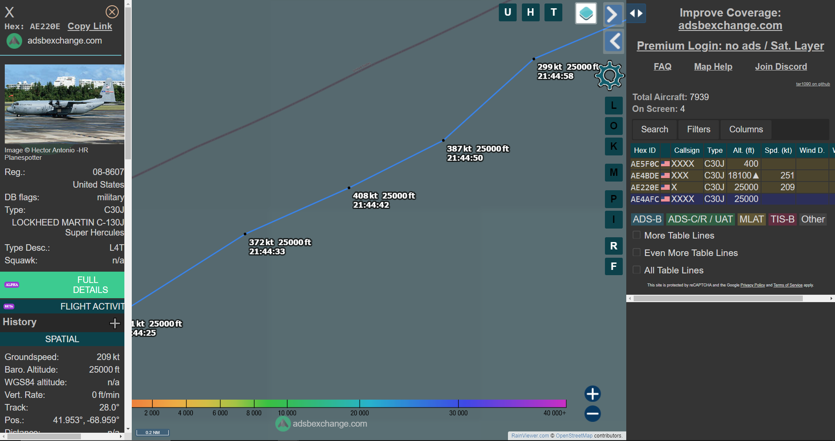
Task: Open the FAQ link
Action: click(662, 67)
